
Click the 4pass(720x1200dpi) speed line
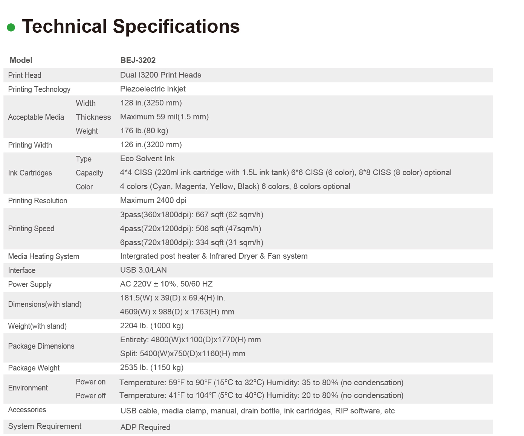(190, 229)
